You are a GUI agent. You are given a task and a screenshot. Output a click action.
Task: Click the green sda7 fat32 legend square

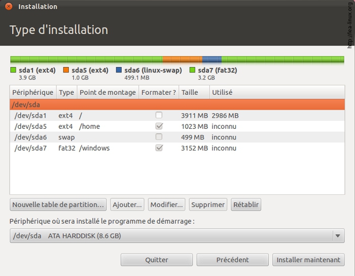point(193,71)
